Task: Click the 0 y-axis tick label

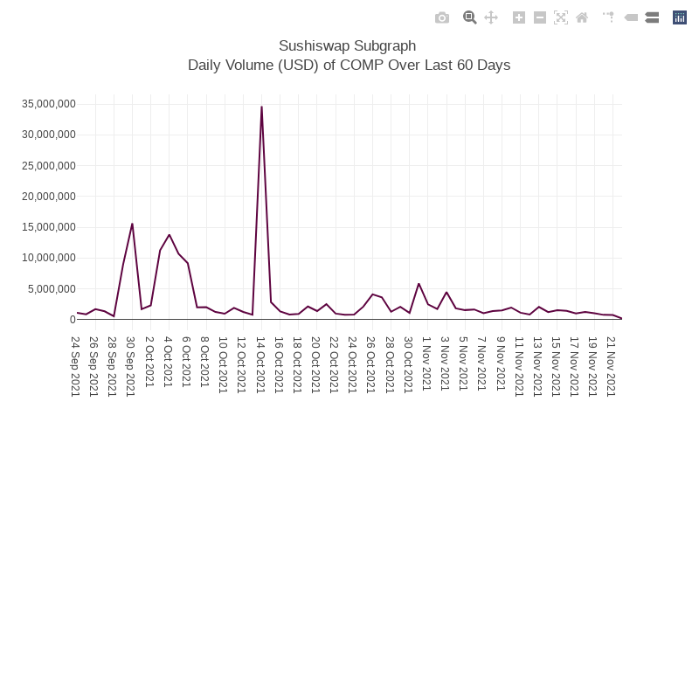Action: (x=73, y=320)
